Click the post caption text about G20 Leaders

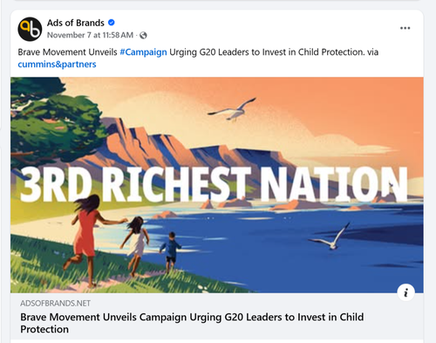198,58
